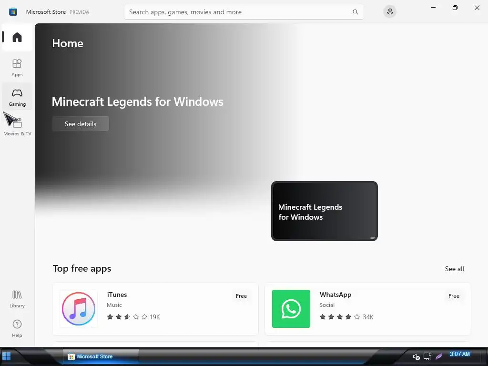Click the Top free apps heading
This screenshot has height=366, width=488.
pyautogui.click(x=82, y=269)
